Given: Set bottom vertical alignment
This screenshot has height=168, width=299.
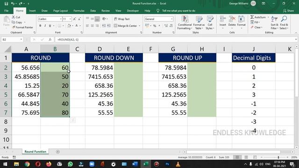Looking at the screenshot, I should [x=97, y=19].
